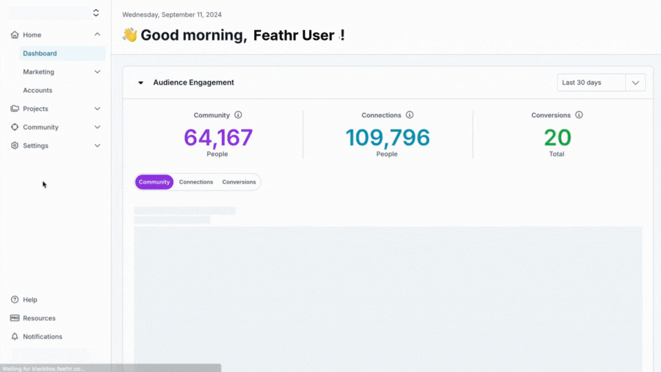Viewport: 661px width, 372px height.
Task: Click the Projects folder icon
Action: pyautogui.click(x=15, y=109)
